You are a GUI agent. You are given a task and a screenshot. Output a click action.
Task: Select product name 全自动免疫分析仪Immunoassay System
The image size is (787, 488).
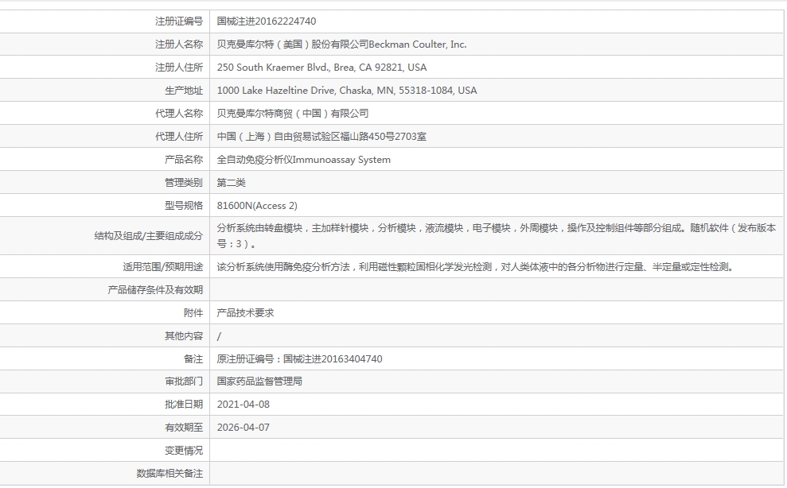pos(304,160)
